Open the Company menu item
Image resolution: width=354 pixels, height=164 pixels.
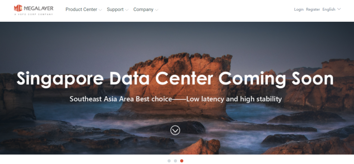(x=143, y=9)
